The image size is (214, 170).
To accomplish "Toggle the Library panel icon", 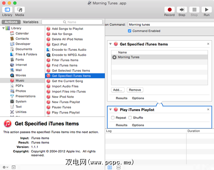I will click(x=7, y=10).
